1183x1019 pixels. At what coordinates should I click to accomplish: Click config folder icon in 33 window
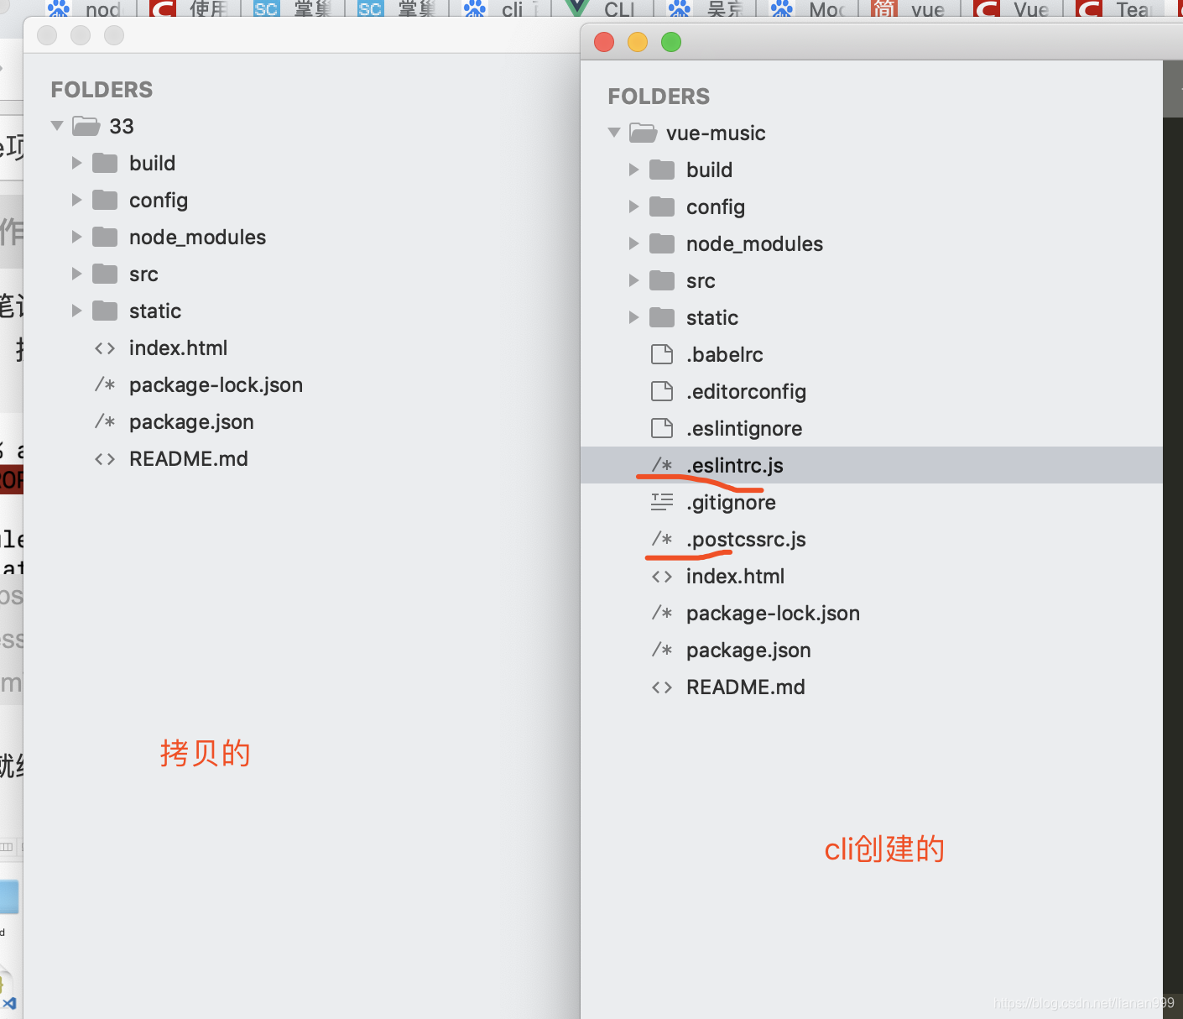105,200
